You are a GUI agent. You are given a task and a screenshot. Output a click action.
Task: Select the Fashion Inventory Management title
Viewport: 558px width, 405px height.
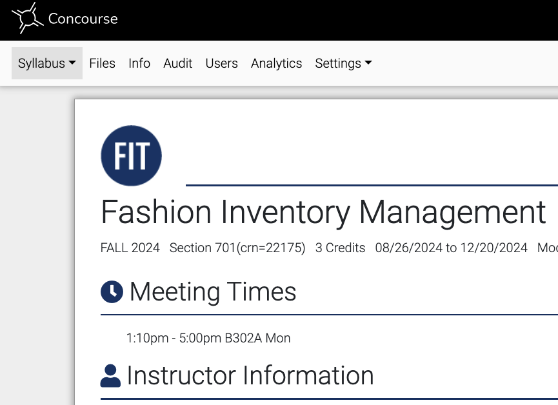[x=323, y=212]
